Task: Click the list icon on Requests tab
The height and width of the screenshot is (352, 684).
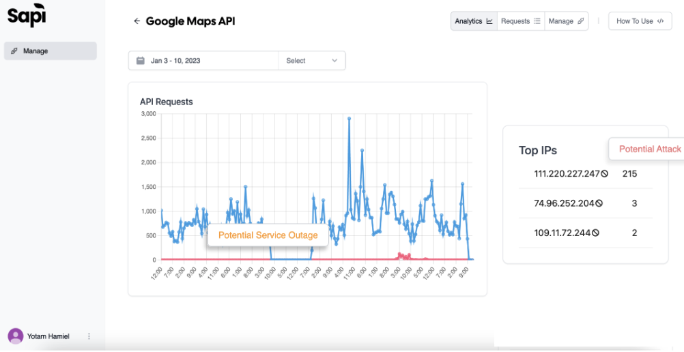Action: tap(537, 21)
